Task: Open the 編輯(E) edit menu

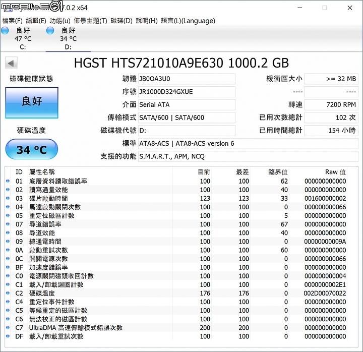Action: [x=36, y=21]
